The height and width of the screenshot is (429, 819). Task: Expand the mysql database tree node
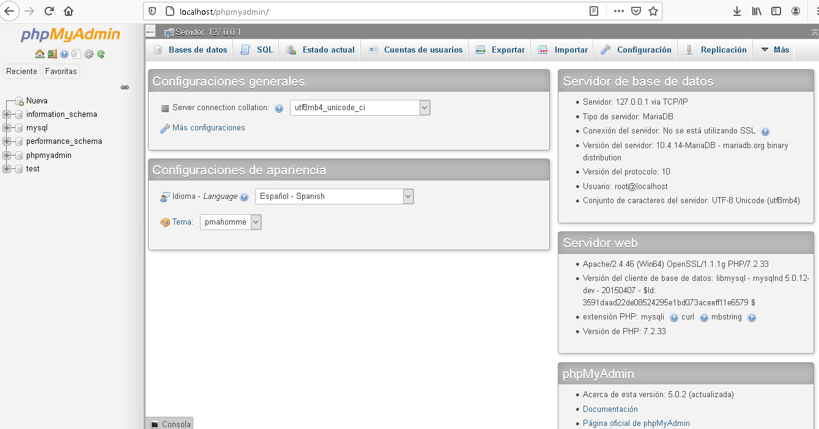point(5,127)
